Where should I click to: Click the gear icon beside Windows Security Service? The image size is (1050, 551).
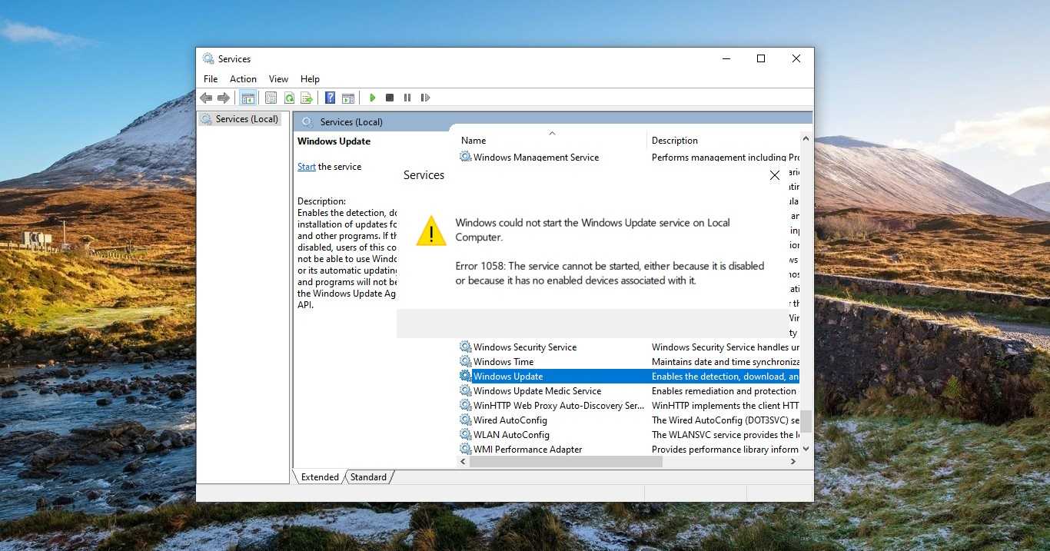[x=465, y=347]
